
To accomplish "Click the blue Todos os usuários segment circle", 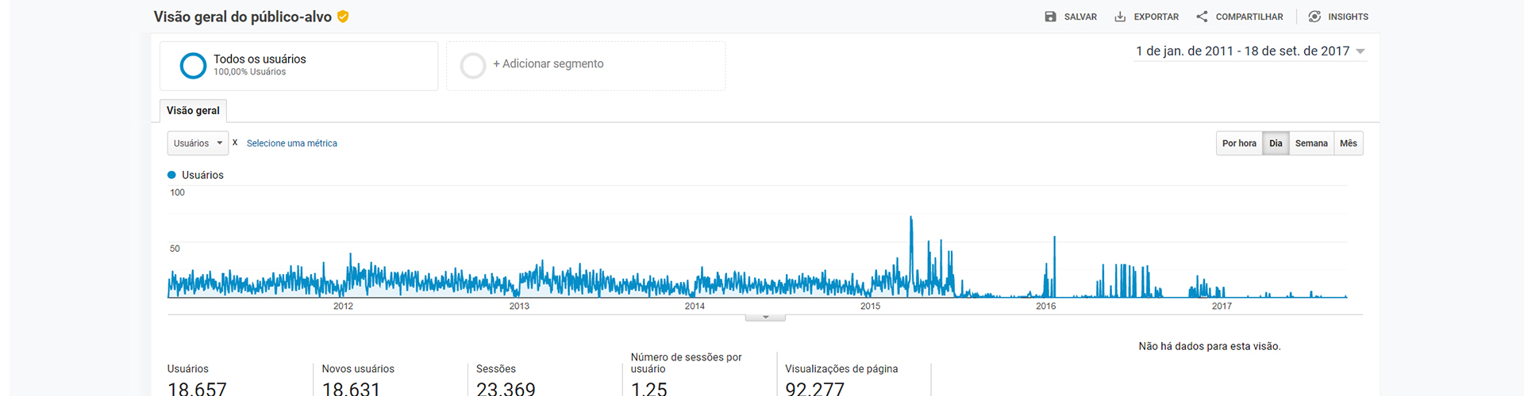I will tap(193, 66).
